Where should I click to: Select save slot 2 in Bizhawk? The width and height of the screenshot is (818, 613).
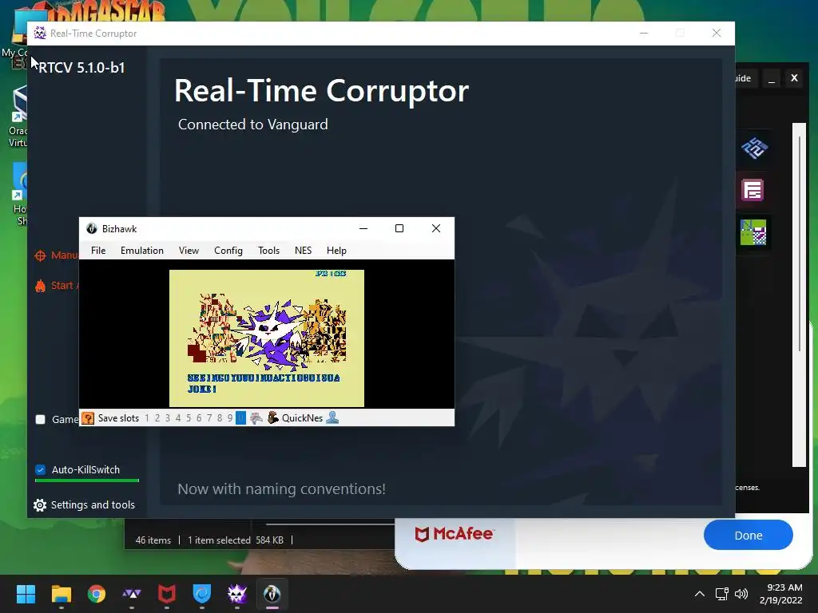click(157, 418)
